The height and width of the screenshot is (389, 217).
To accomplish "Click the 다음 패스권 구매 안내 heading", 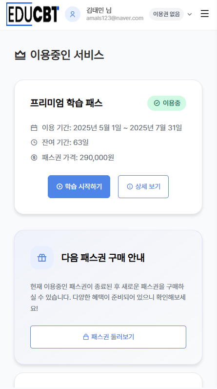I will pyautogui.click(x=103, y=258).
